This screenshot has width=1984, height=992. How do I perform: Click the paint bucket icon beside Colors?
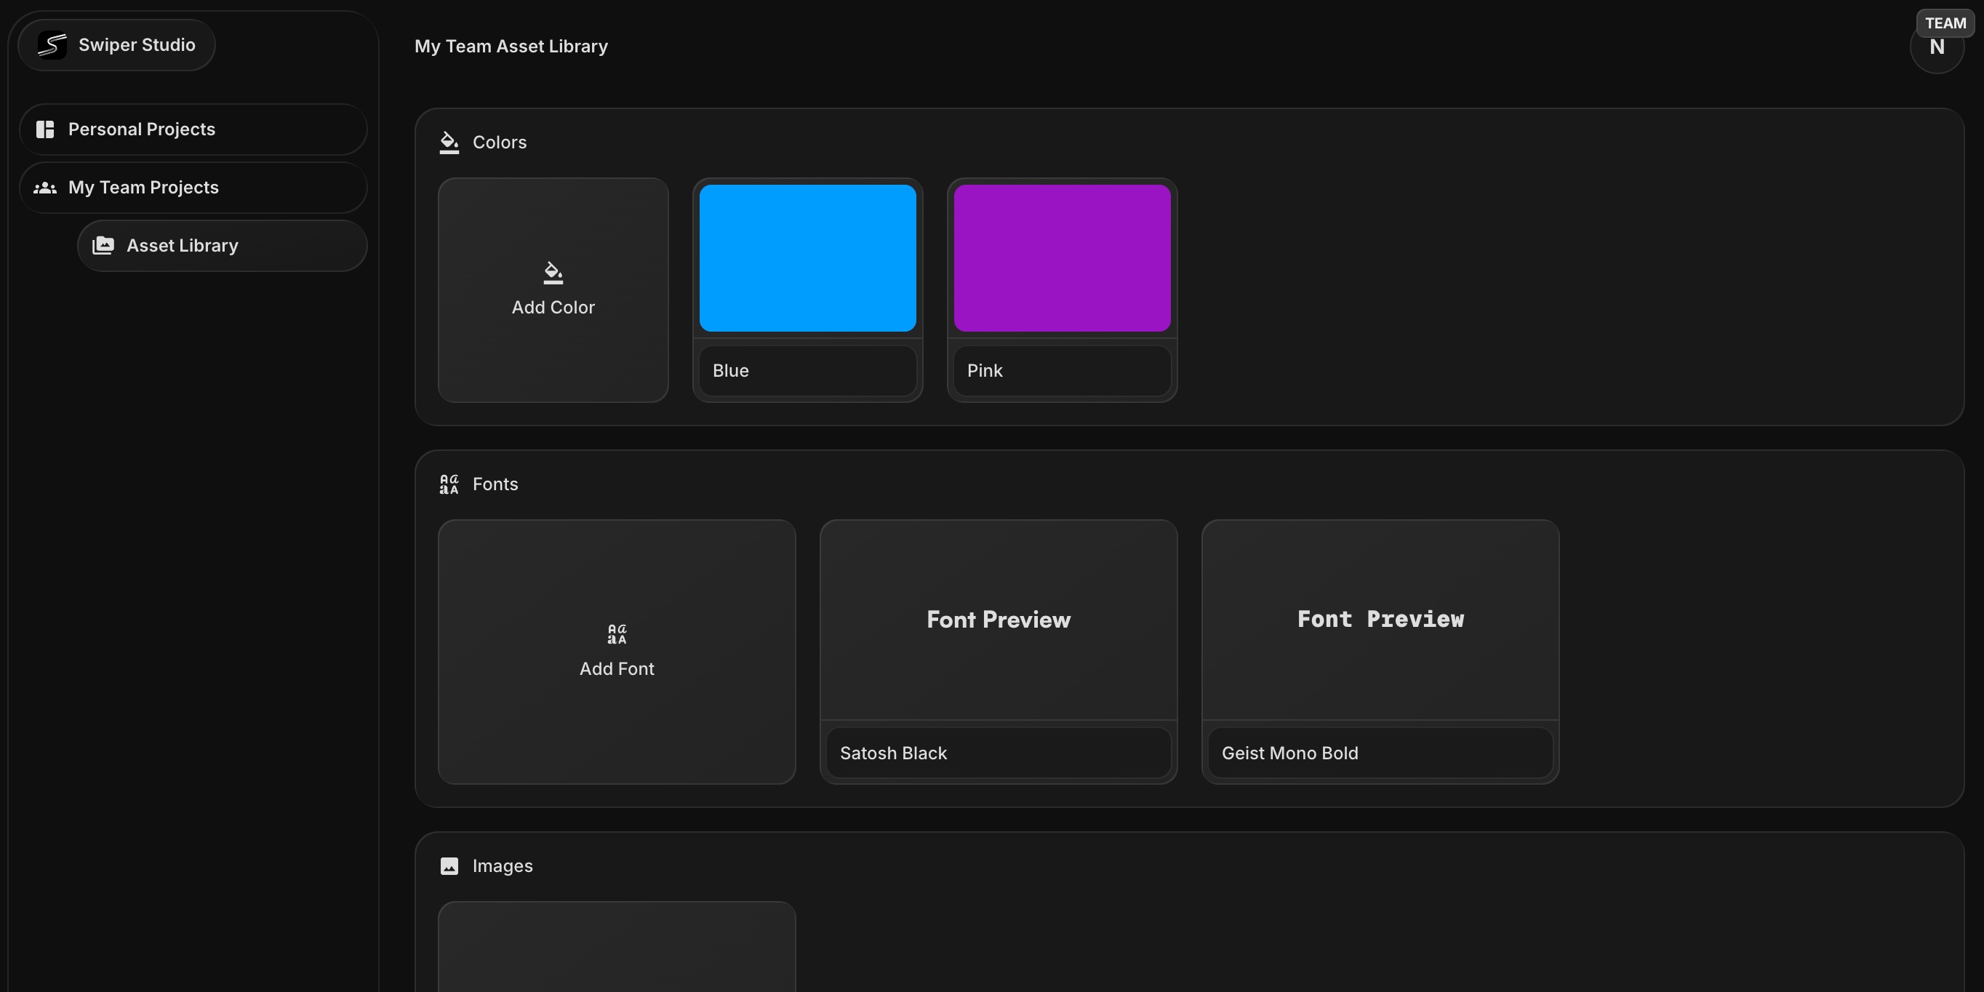point(449,143)
